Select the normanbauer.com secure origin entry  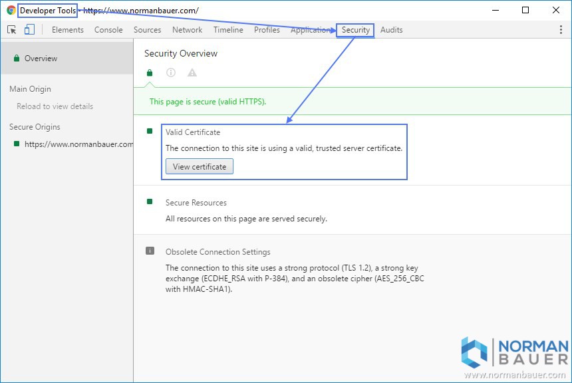coord(78,144)
